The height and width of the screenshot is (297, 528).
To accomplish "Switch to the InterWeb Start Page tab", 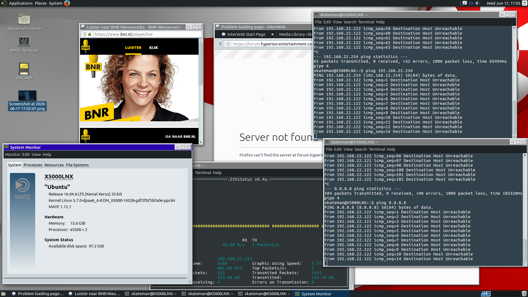I will [x=246, y=34].
